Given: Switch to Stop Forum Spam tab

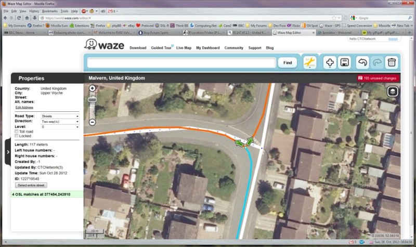Looking at the screenshot, I should tap(158, 33).
